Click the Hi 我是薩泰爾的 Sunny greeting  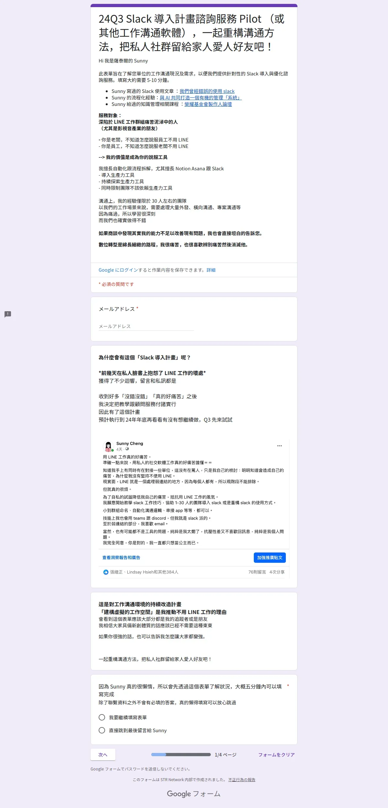[123, 61]
